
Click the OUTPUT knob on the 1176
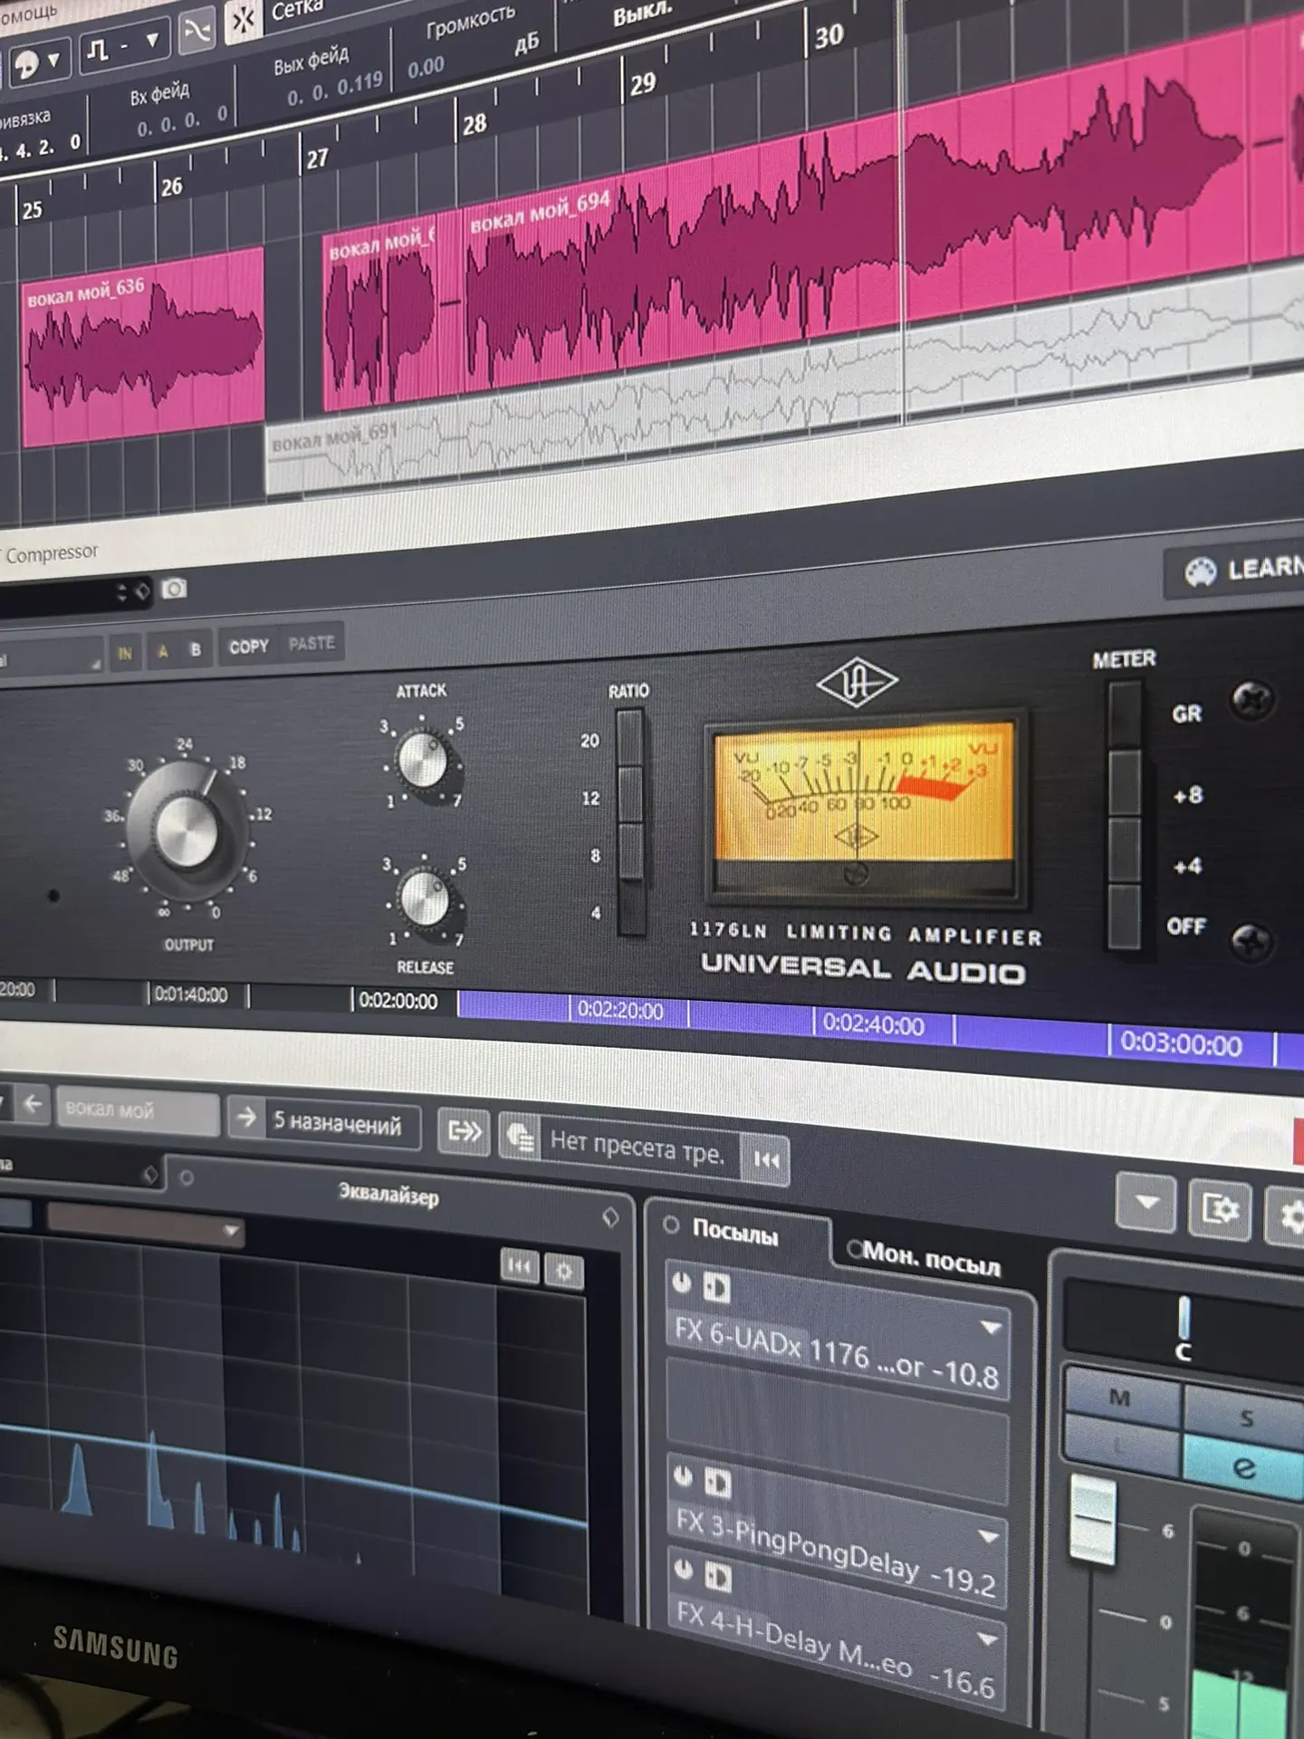point(187,829)
